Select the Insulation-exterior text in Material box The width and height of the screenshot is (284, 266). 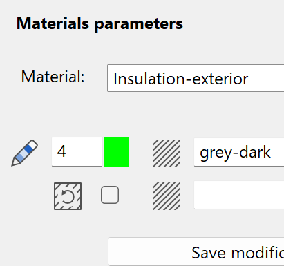pyautogui.click(x=181, y=79)
